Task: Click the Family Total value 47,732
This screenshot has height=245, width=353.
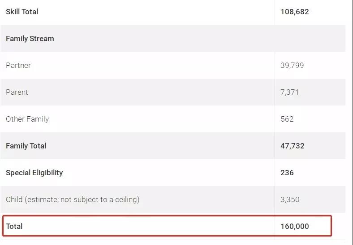Action: coord(292,146)
